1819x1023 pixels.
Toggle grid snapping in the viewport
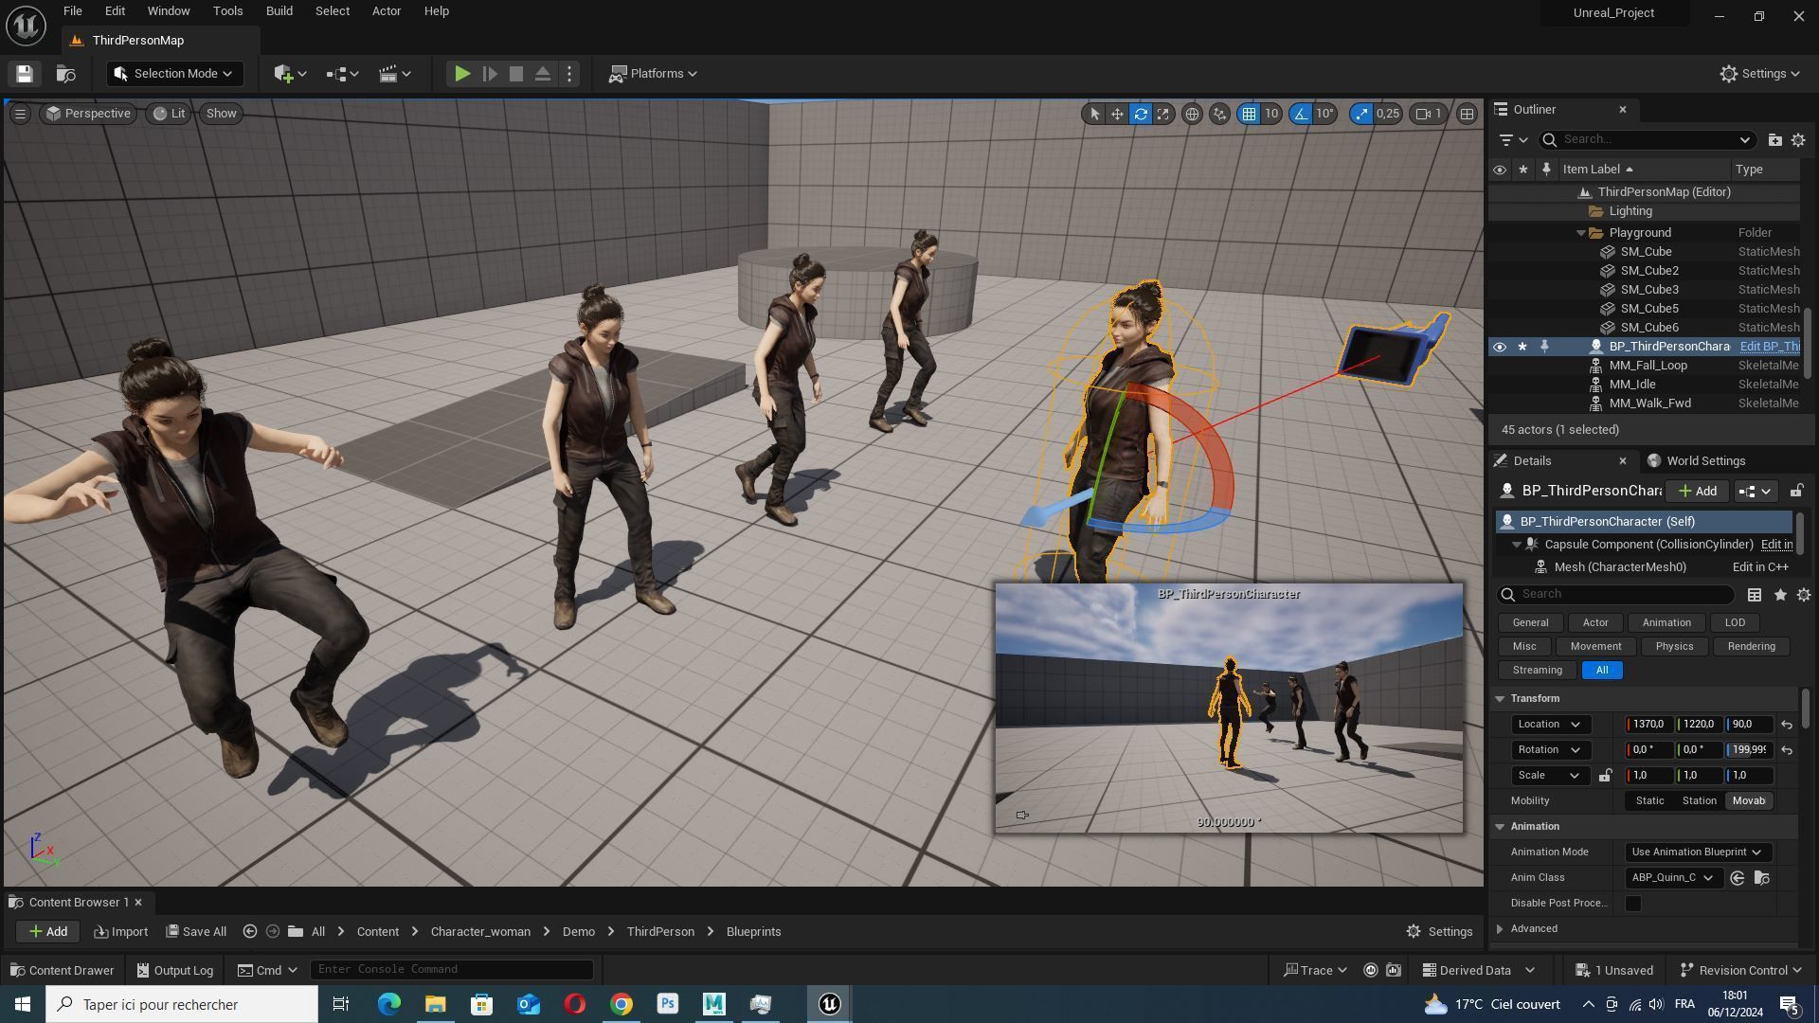point(1249,114)
